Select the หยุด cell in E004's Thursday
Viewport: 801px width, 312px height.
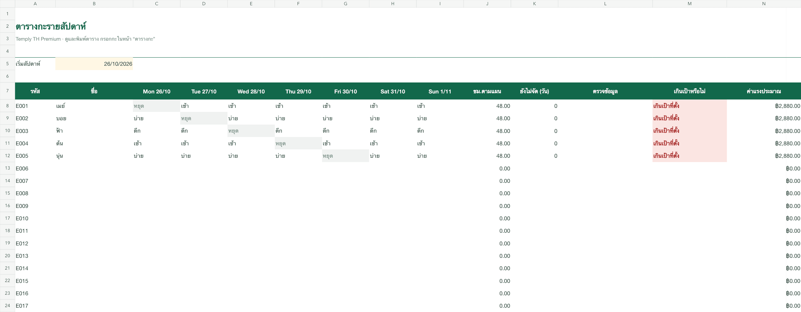point(298,143)
